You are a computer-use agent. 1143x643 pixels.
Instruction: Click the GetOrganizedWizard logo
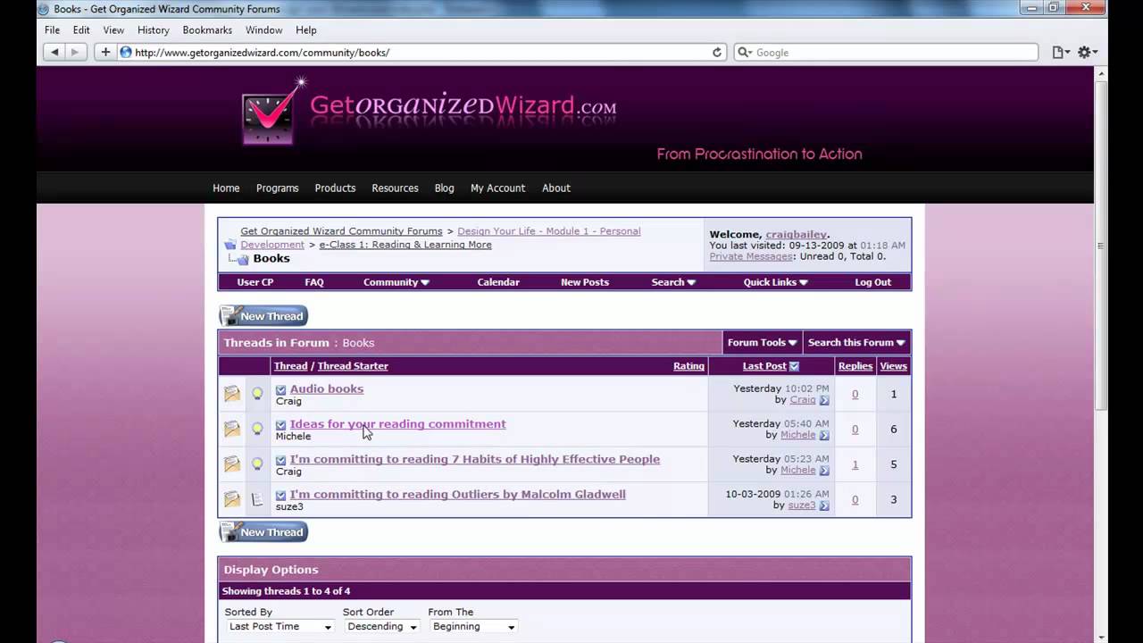[x=429, y=110]
